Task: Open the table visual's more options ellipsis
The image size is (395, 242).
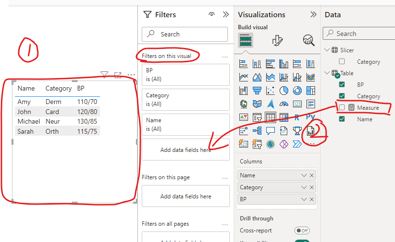Action: tap(131, 75)
